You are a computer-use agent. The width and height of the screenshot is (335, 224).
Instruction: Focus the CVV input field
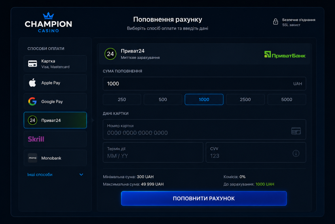coord(256,152)
